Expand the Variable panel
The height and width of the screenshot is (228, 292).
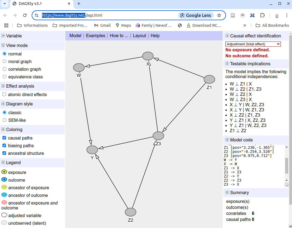[x=3, y=36]
